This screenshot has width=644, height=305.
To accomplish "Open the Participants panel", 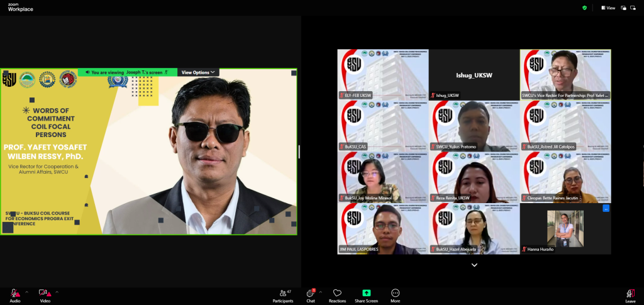I will click(x=282, y=296).
